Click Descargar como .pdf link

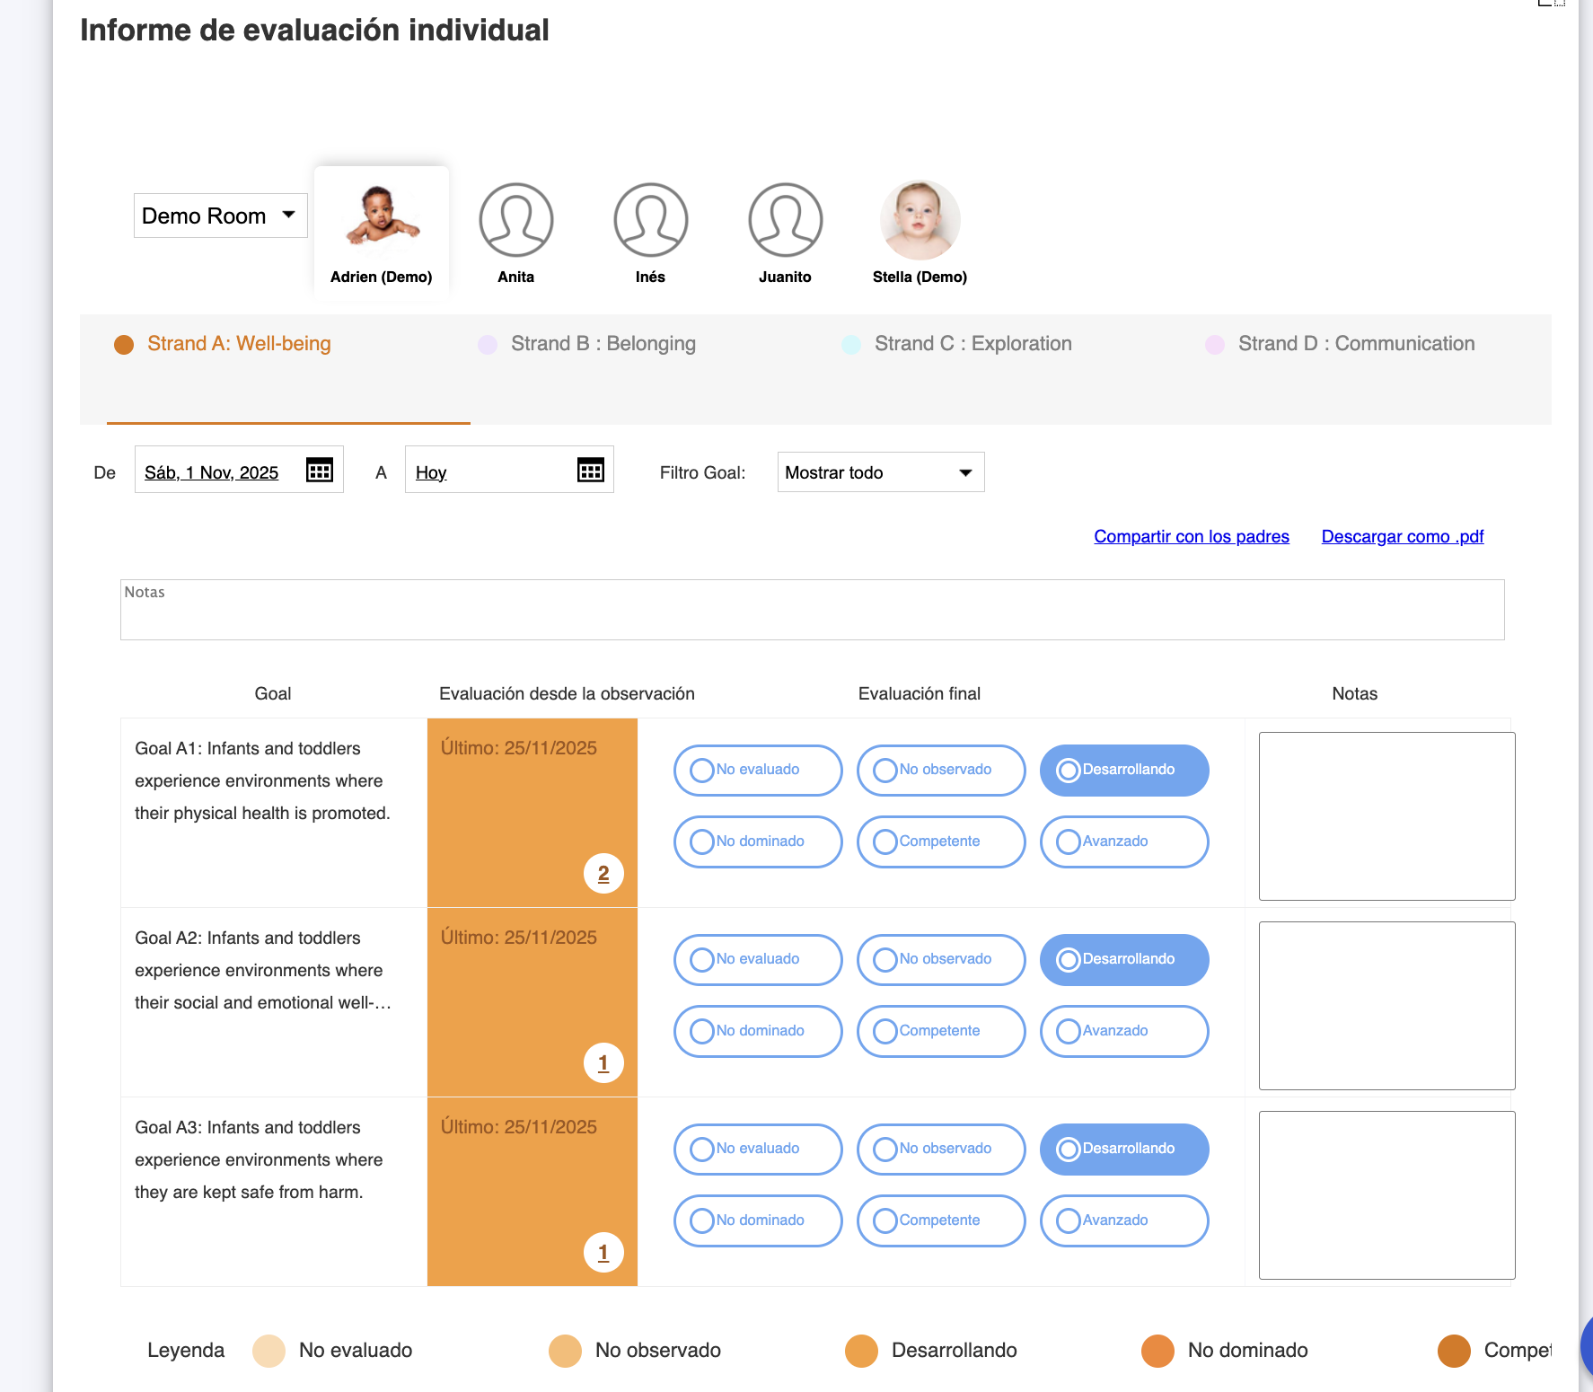1403,536
